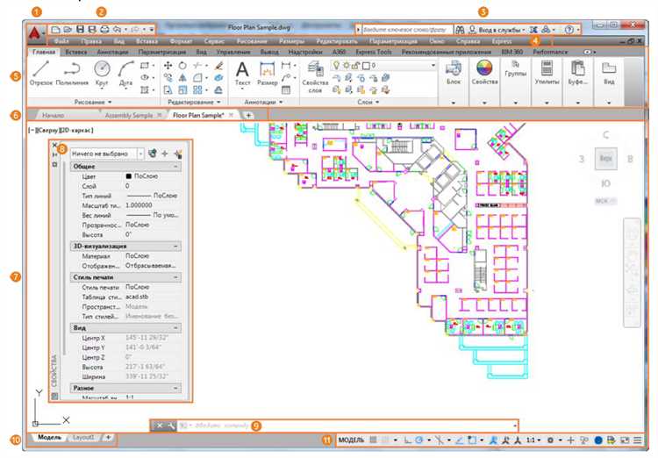
Task: Select the Отрезок (Line) tool
Action: click(41, 74)
